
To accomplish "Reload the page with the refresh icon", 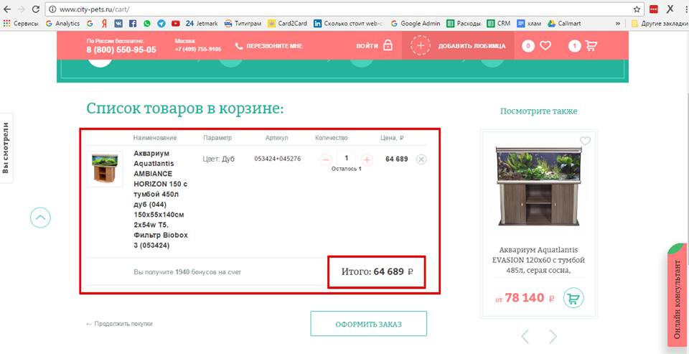I will [x=36, y=9].
